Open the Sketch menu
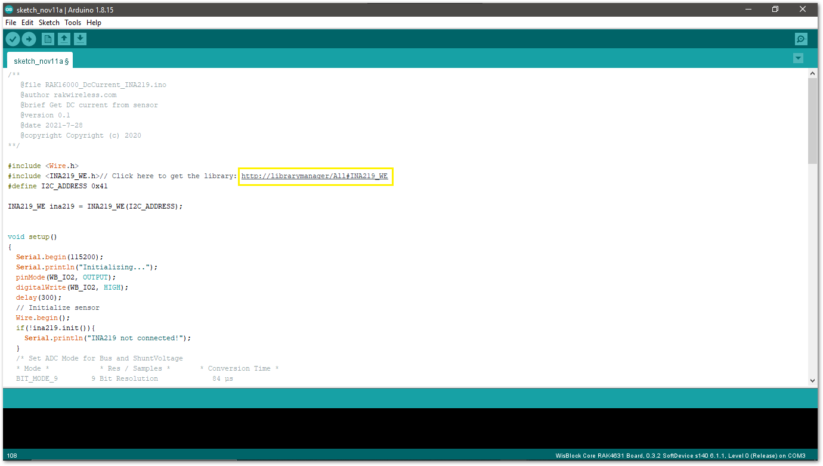The image size is (823, 466). [x=49, y=23]
